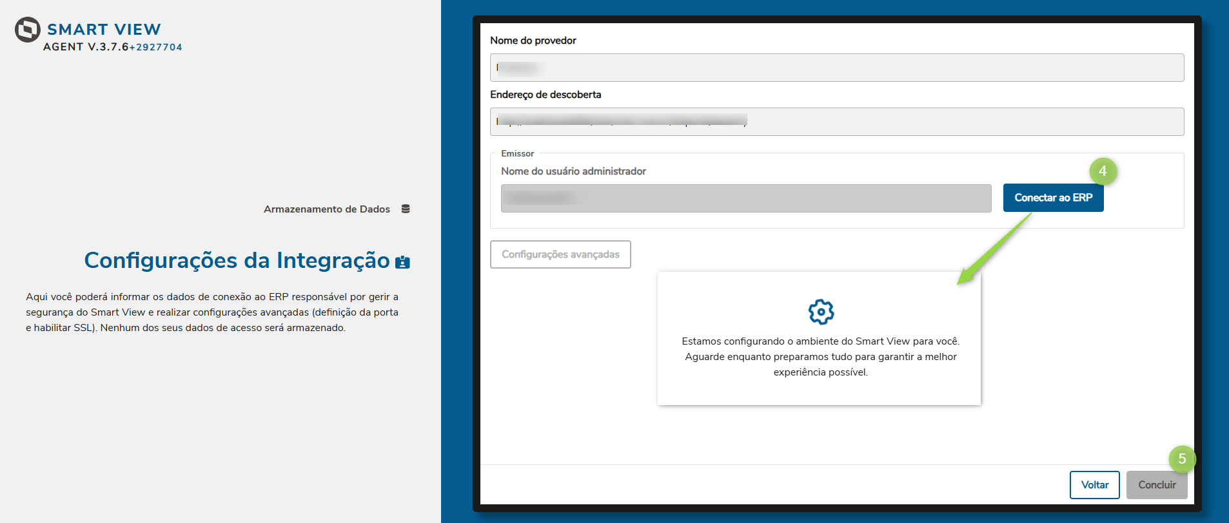This screenshot has height=523, width=1229.
Task: Click the 'Nome do usuário administrador' label
Action: point(573,171)
